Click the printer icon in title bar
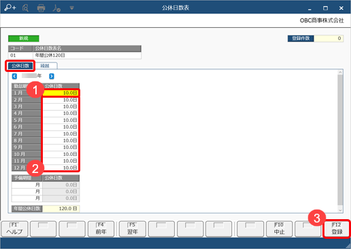This screenshot has width=351, height=249. tap(41, 8)
